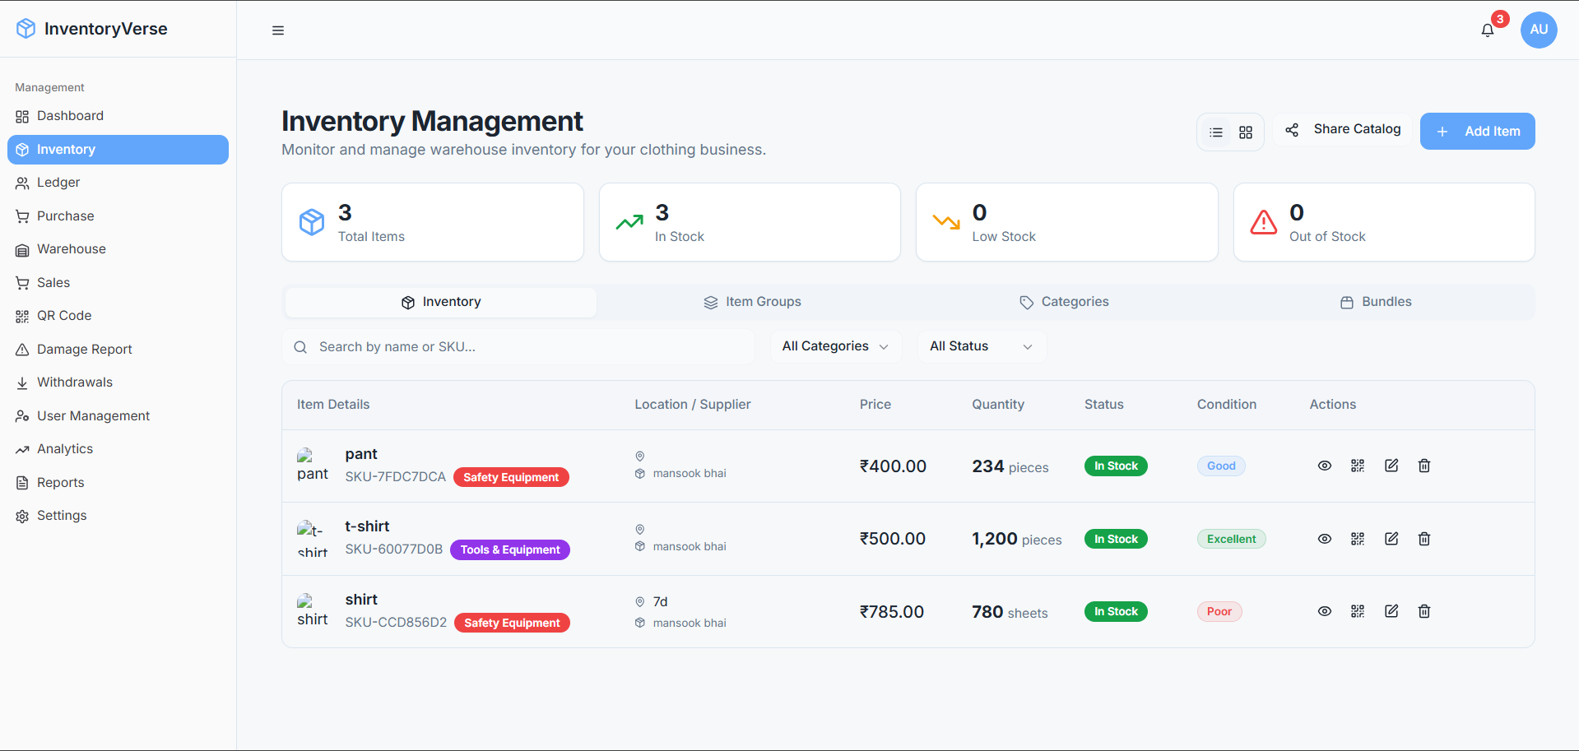1579x751 pixels.
Task: Toggle list view layout
Action: point(1216,132)
